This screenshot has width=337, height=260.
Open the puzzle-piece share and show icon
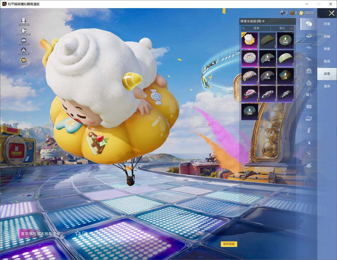[24, 31]
